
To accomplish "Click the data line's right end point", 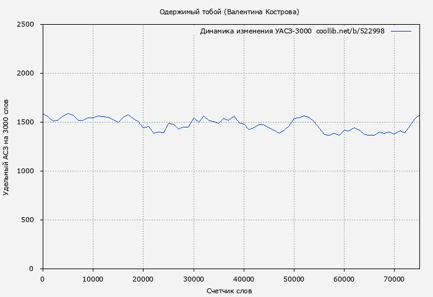I will click(419, 115).
